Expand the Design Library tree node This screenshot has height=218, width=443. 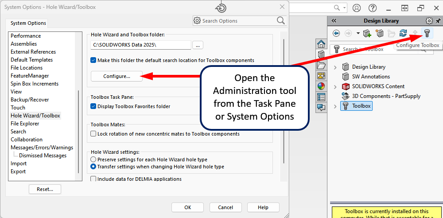pyautogui.click(x=335, y=67)
